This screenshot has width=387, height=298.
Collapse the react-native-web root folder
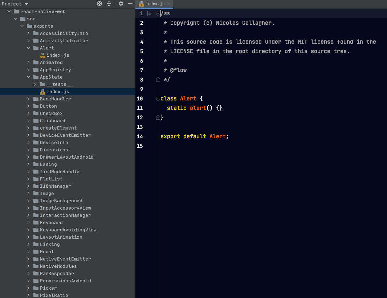point(9,11)
